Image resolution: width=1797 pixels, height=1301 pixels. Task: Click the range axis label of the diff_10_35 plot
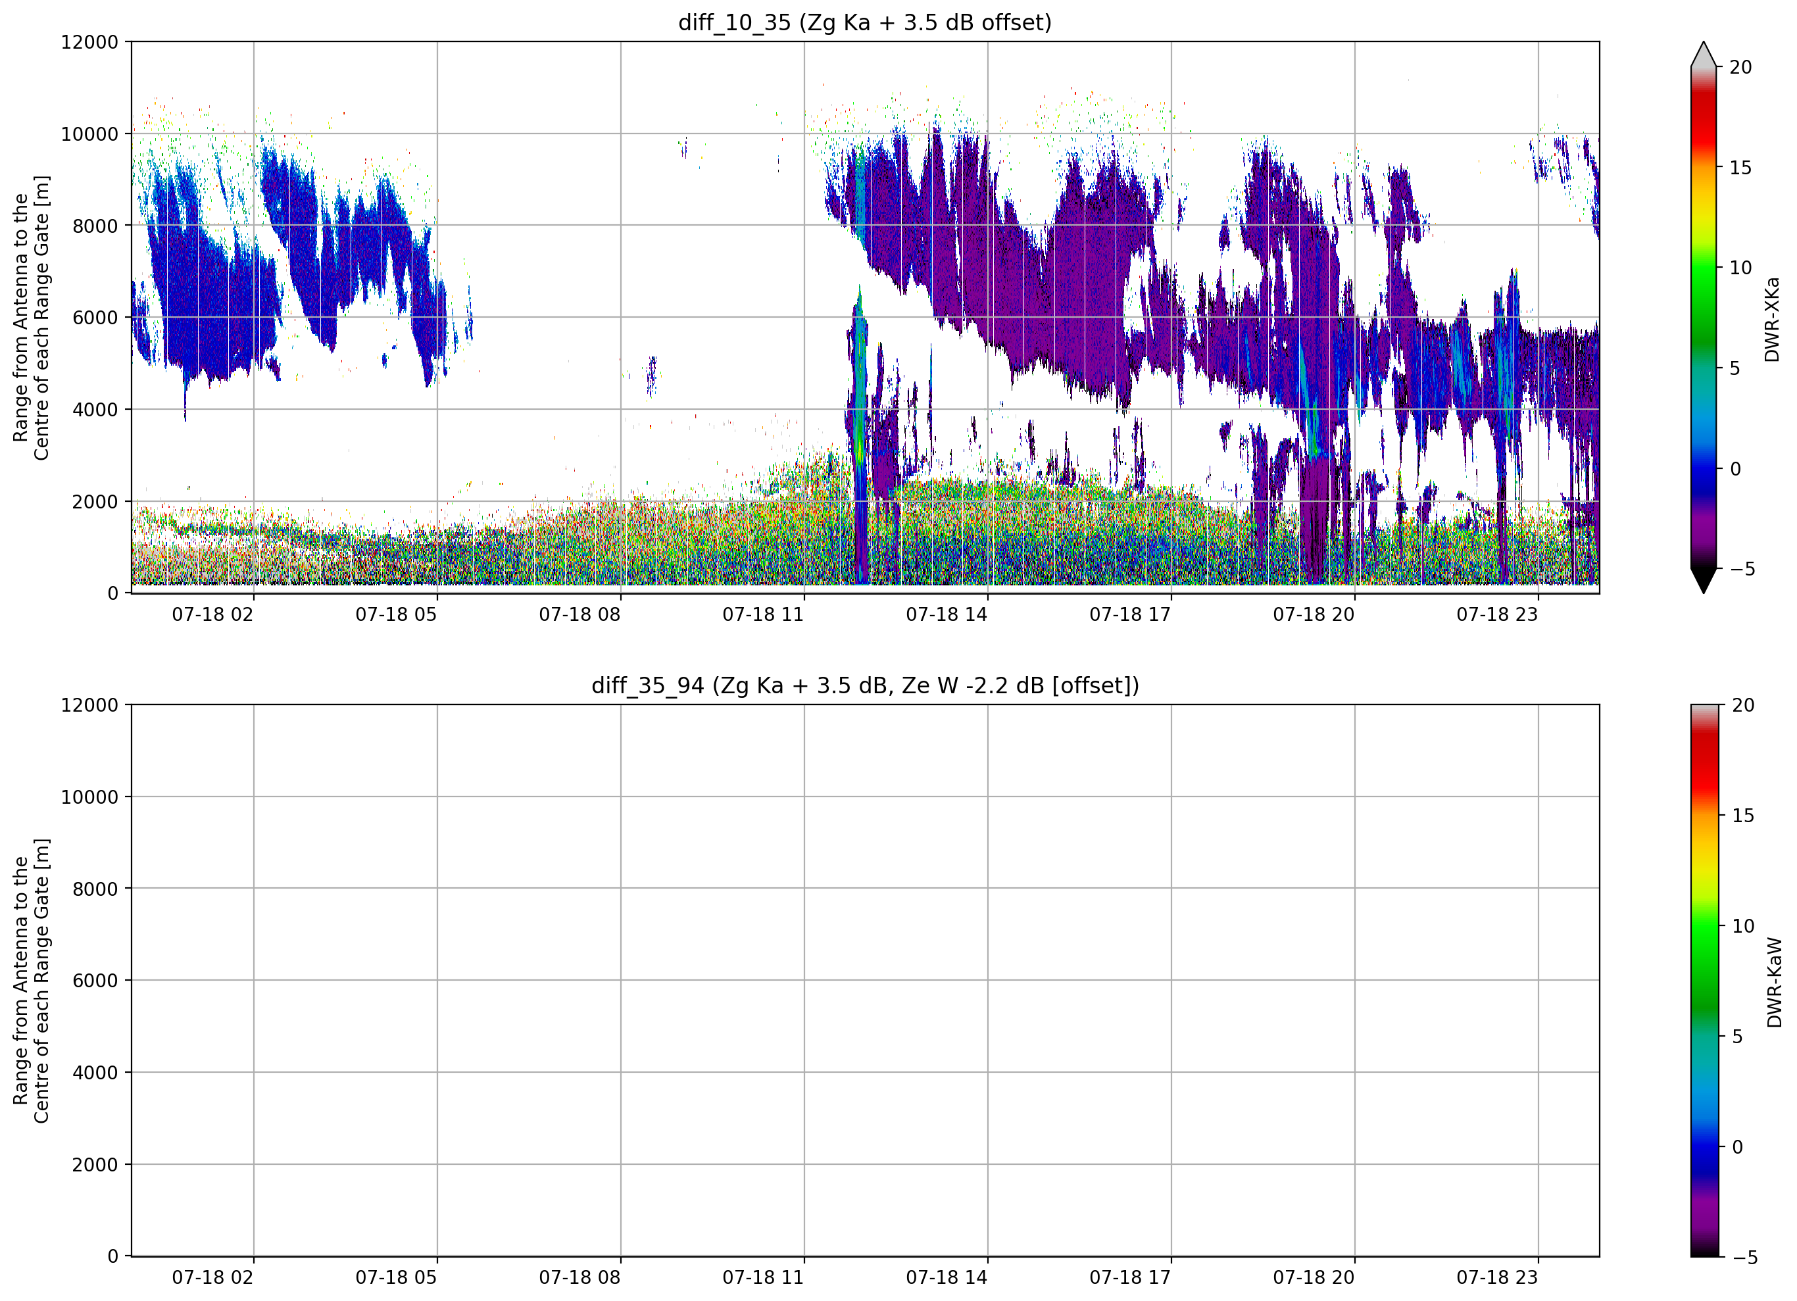(32, 318)
